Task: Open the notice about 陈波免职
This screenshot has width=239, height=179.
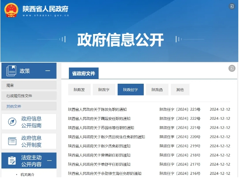Action: click(x=97, y=109)
